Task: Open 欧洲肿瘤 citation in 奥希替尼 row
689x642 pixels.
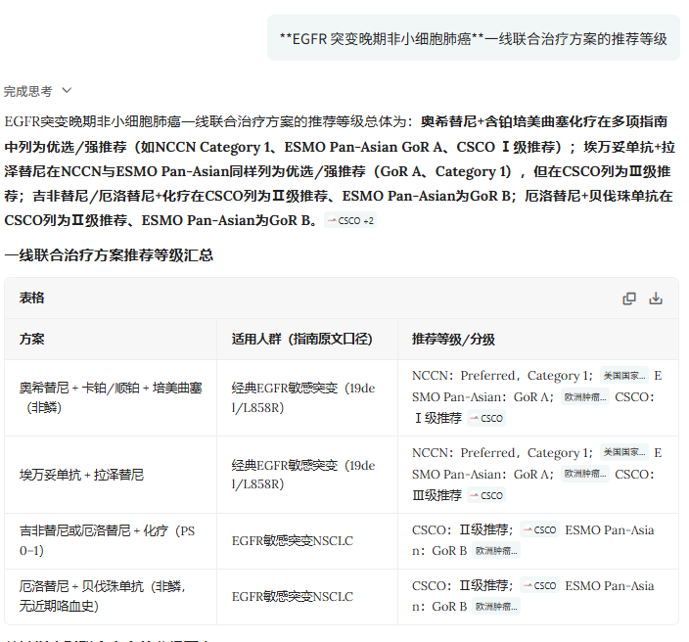Action: click(x=585, y=396)
